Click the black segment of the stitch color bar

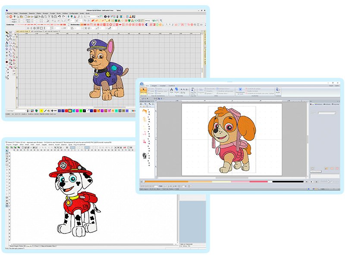pyautogui.click(x=288, y=181)
